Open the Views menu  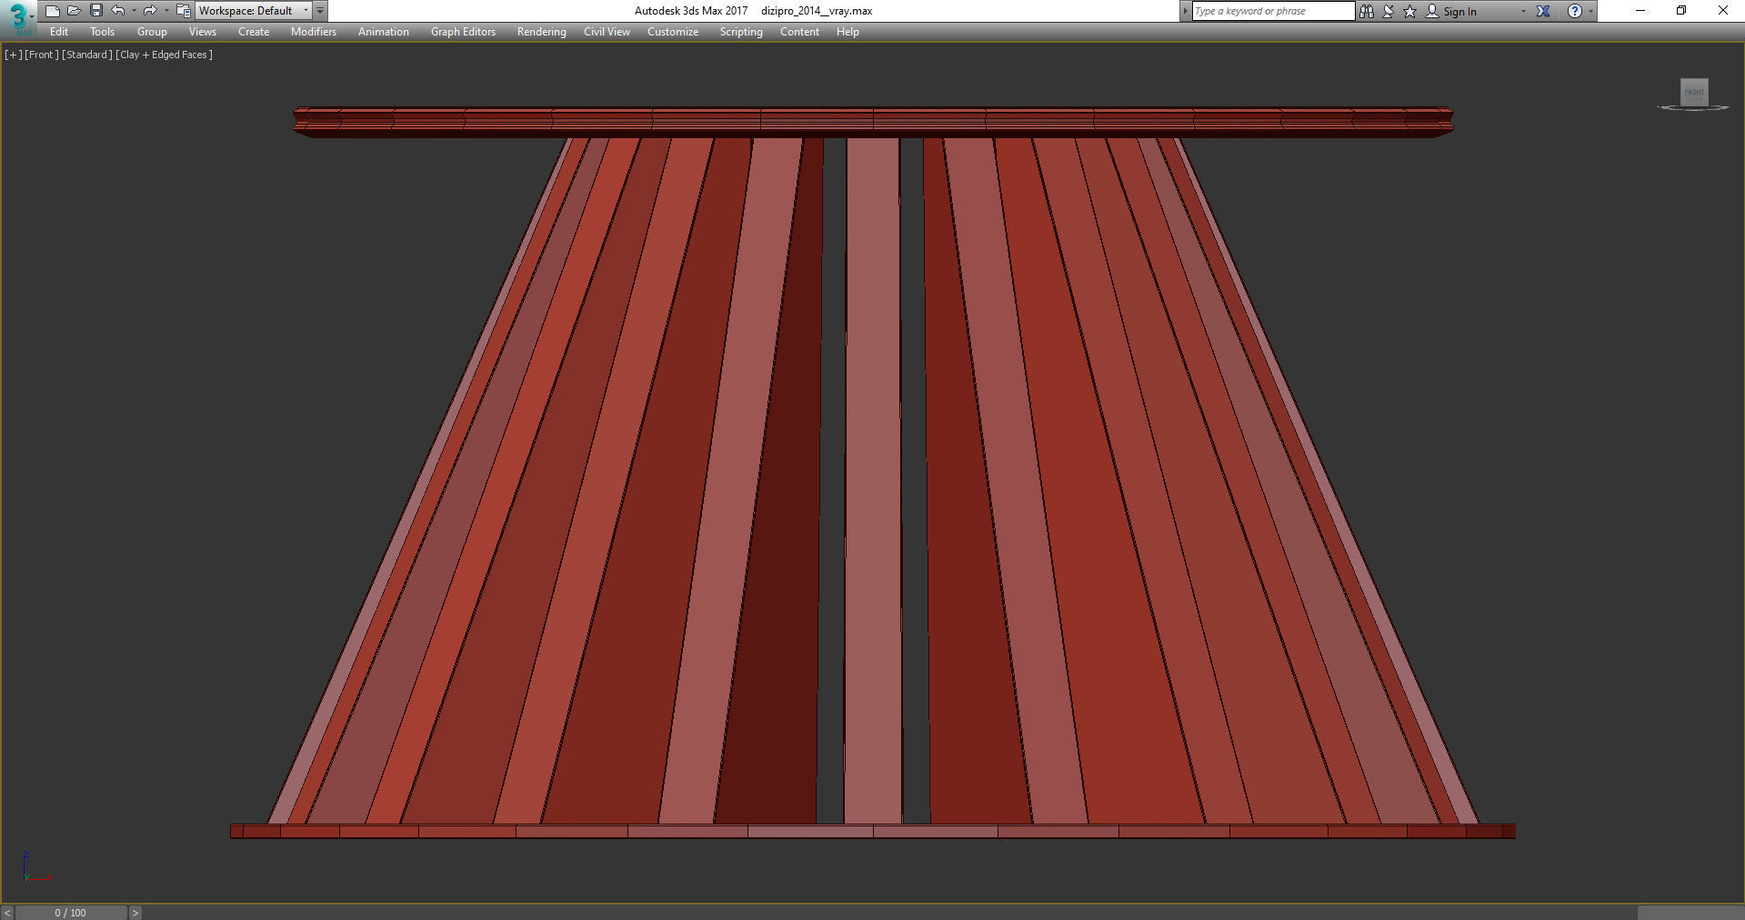click(x=202, y=32)
